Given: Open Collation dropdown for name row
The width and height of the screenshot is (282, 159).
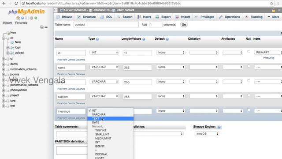Looking at the screenshot, I should [x=204, y=67].
